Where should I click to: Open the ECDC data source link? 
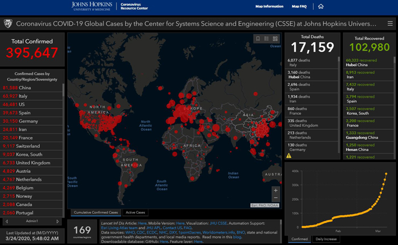point(152,232)
